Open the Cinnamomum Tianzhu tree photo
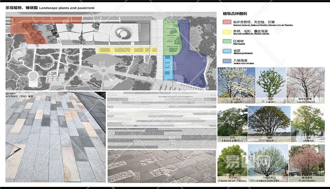 (x=232, y=163)
